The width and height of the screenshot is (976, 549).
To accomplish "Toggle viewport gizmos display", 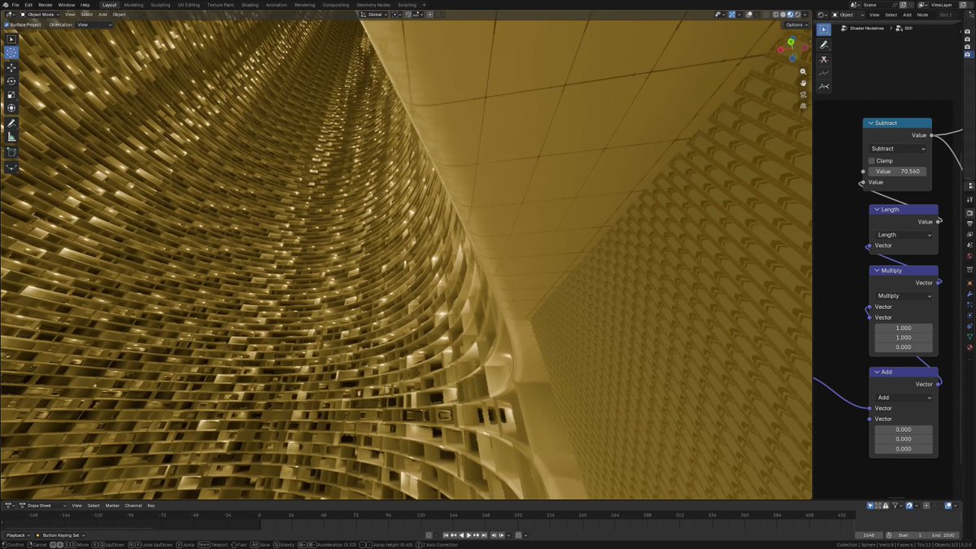I will click(x=732, y=15).
